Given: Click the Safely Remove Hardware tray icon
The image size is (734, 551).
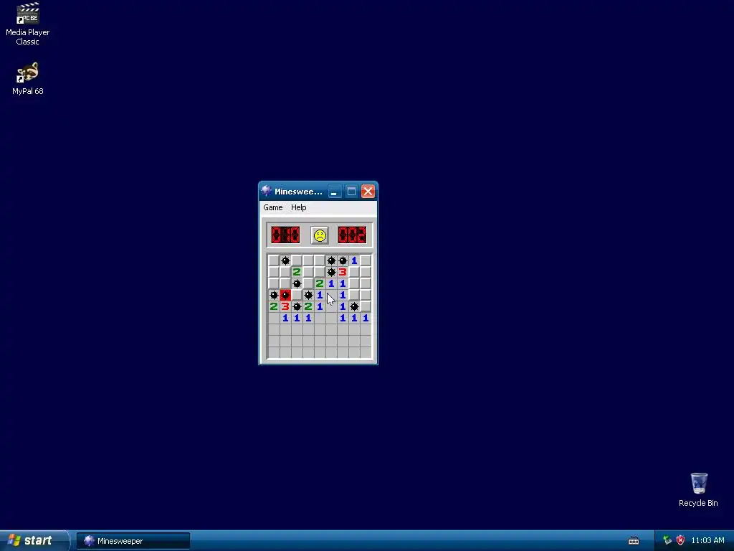Looking at the screenshot, I should (x=667, y=541).
